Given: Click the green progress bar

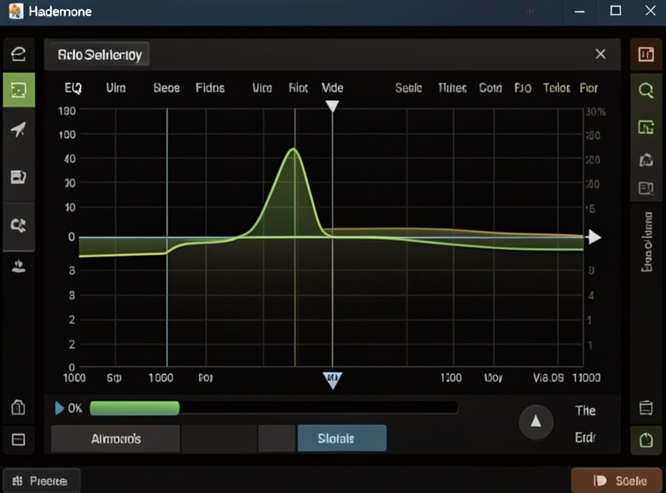Looking at the screenshot, I should [x=135, y=408].
